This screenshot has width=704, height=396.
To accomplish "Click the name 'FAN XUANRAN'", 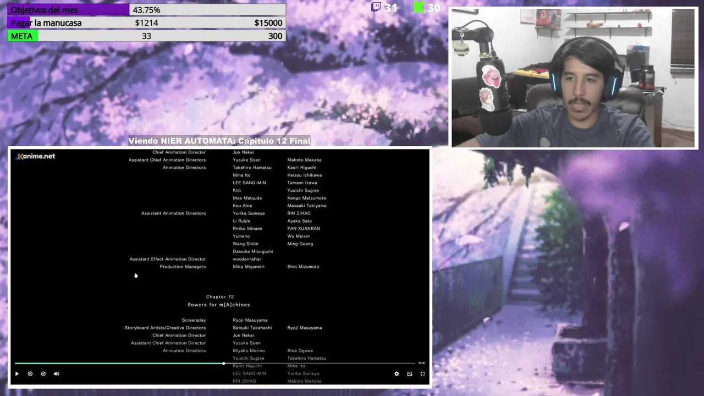I will (x=304, y=229).
